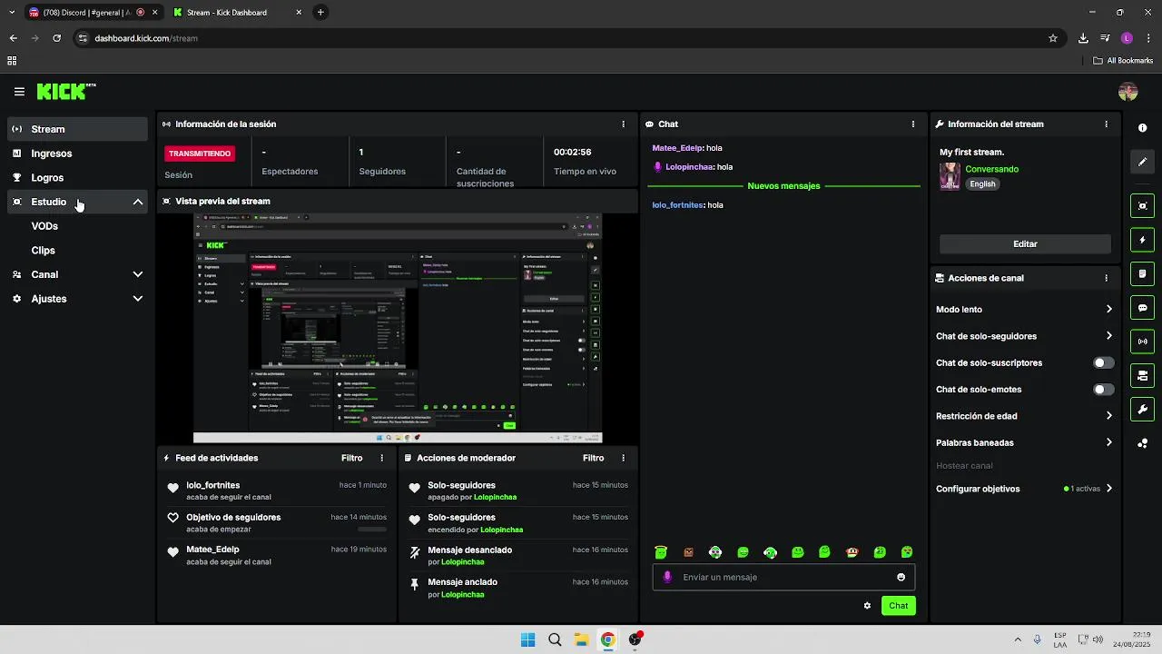This screenshot has height=654, width=1162.
Task: Open Chat de solo-seguidores options arrow
Action: [1108, 336]
